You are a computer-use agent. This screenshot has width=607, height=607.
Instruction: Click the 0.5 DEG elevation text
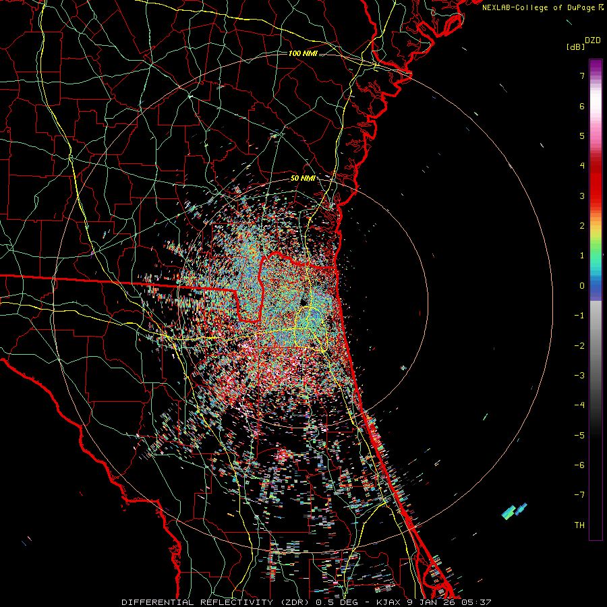338,602
